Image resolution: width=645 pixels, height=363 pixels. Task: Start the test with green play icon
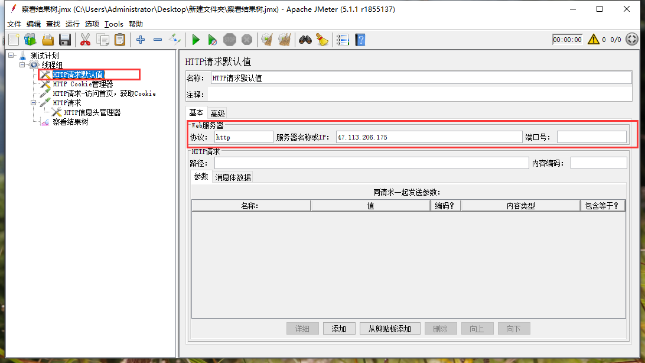pyautogui.click(x=196, y=40)
